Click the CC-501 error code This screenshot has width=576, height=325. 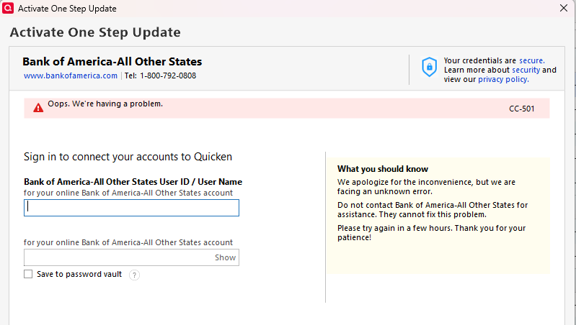[522, 109]
